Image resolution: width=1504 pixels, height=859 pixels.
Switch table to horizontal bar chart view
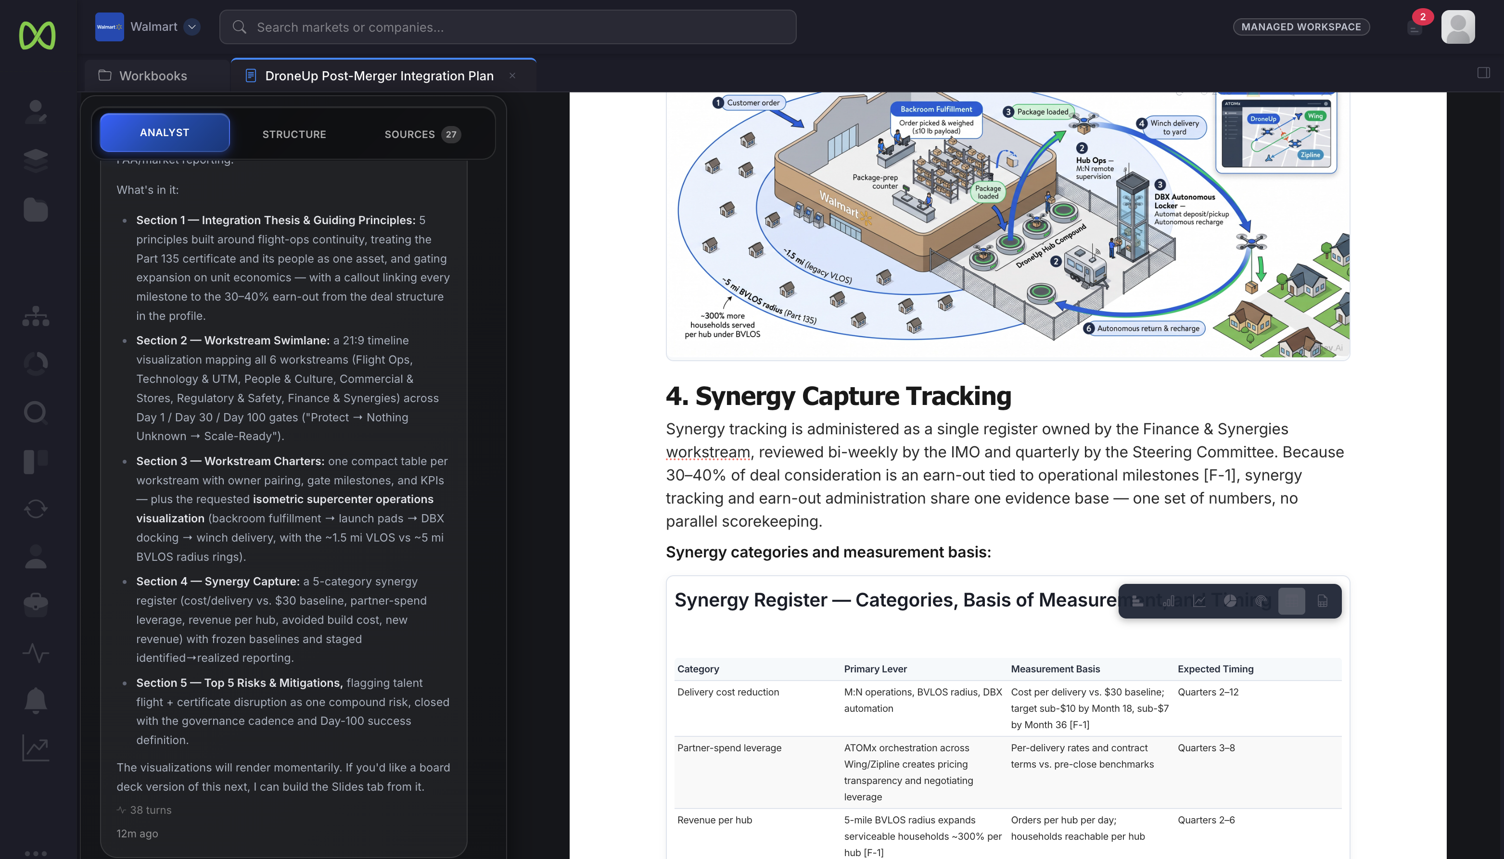tap(1137, 601)
